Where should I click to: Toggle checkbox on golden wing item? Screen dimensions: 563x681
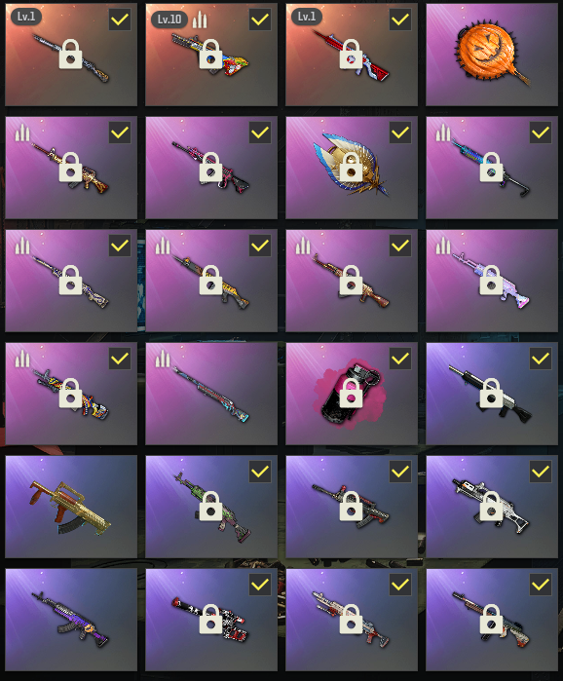(400, 132)
